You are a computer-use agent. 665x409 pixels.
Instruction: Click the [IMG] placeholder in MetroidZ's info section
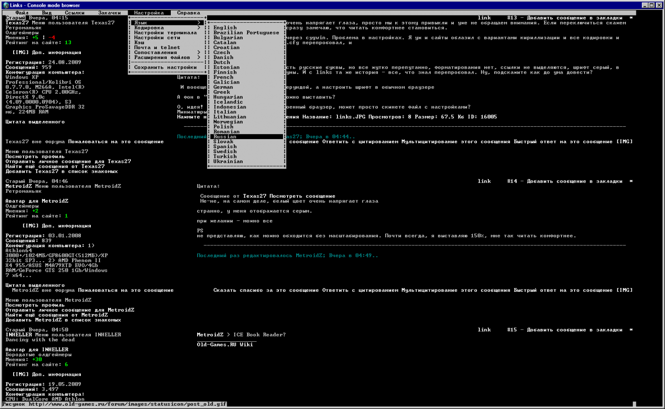pos(30,226)
